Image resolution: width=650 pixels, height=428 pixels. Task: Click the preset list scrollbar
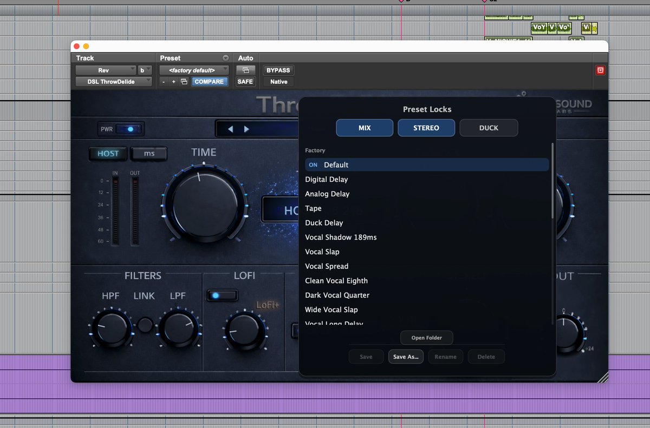(552, 181)
